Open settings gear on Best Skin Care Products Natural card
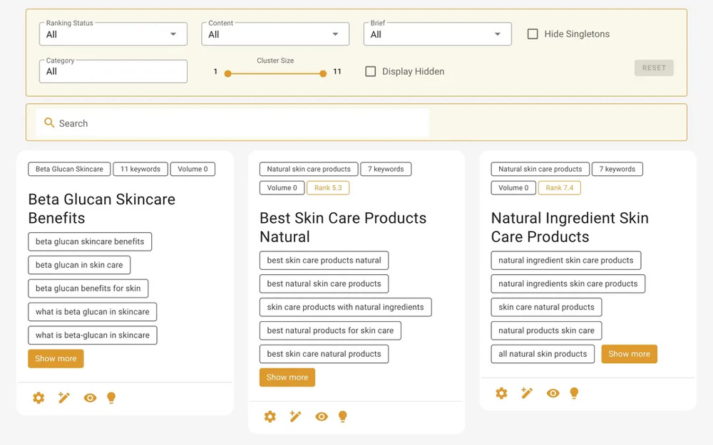713x445 pixels. 270,417
